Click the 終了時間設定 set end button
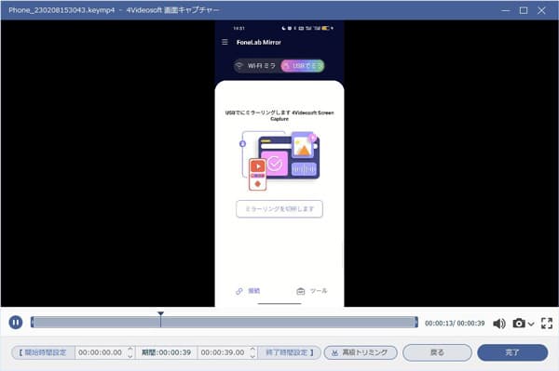559x371 pixels. (289, 352)
